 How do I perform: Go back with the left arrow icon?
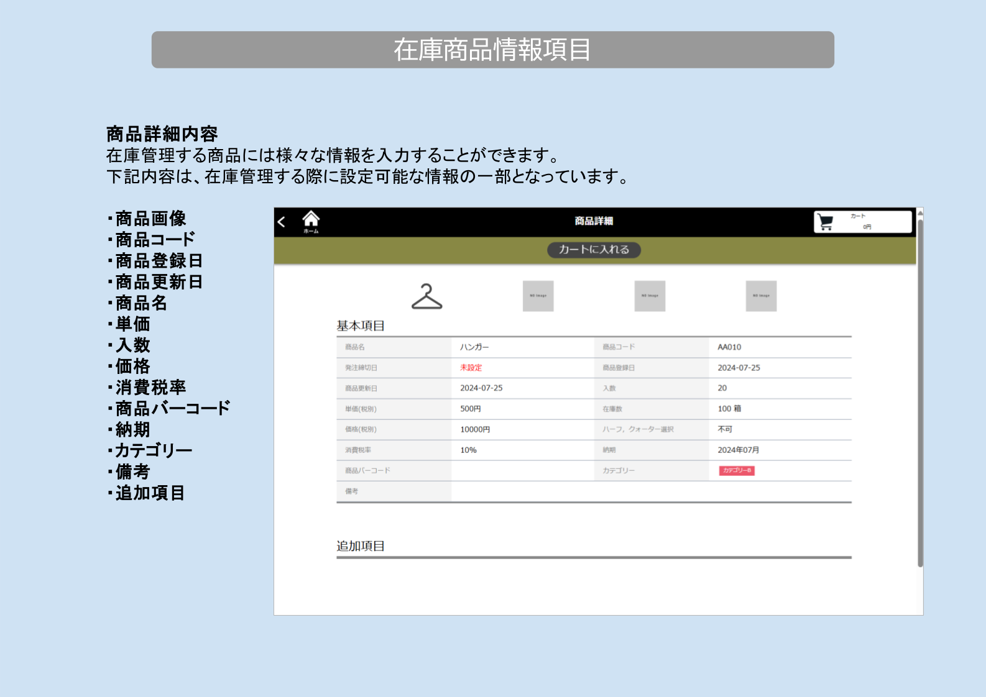point(282,222)
